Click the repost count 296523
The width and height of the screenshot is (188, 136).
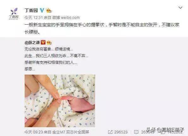coord(121,132)
